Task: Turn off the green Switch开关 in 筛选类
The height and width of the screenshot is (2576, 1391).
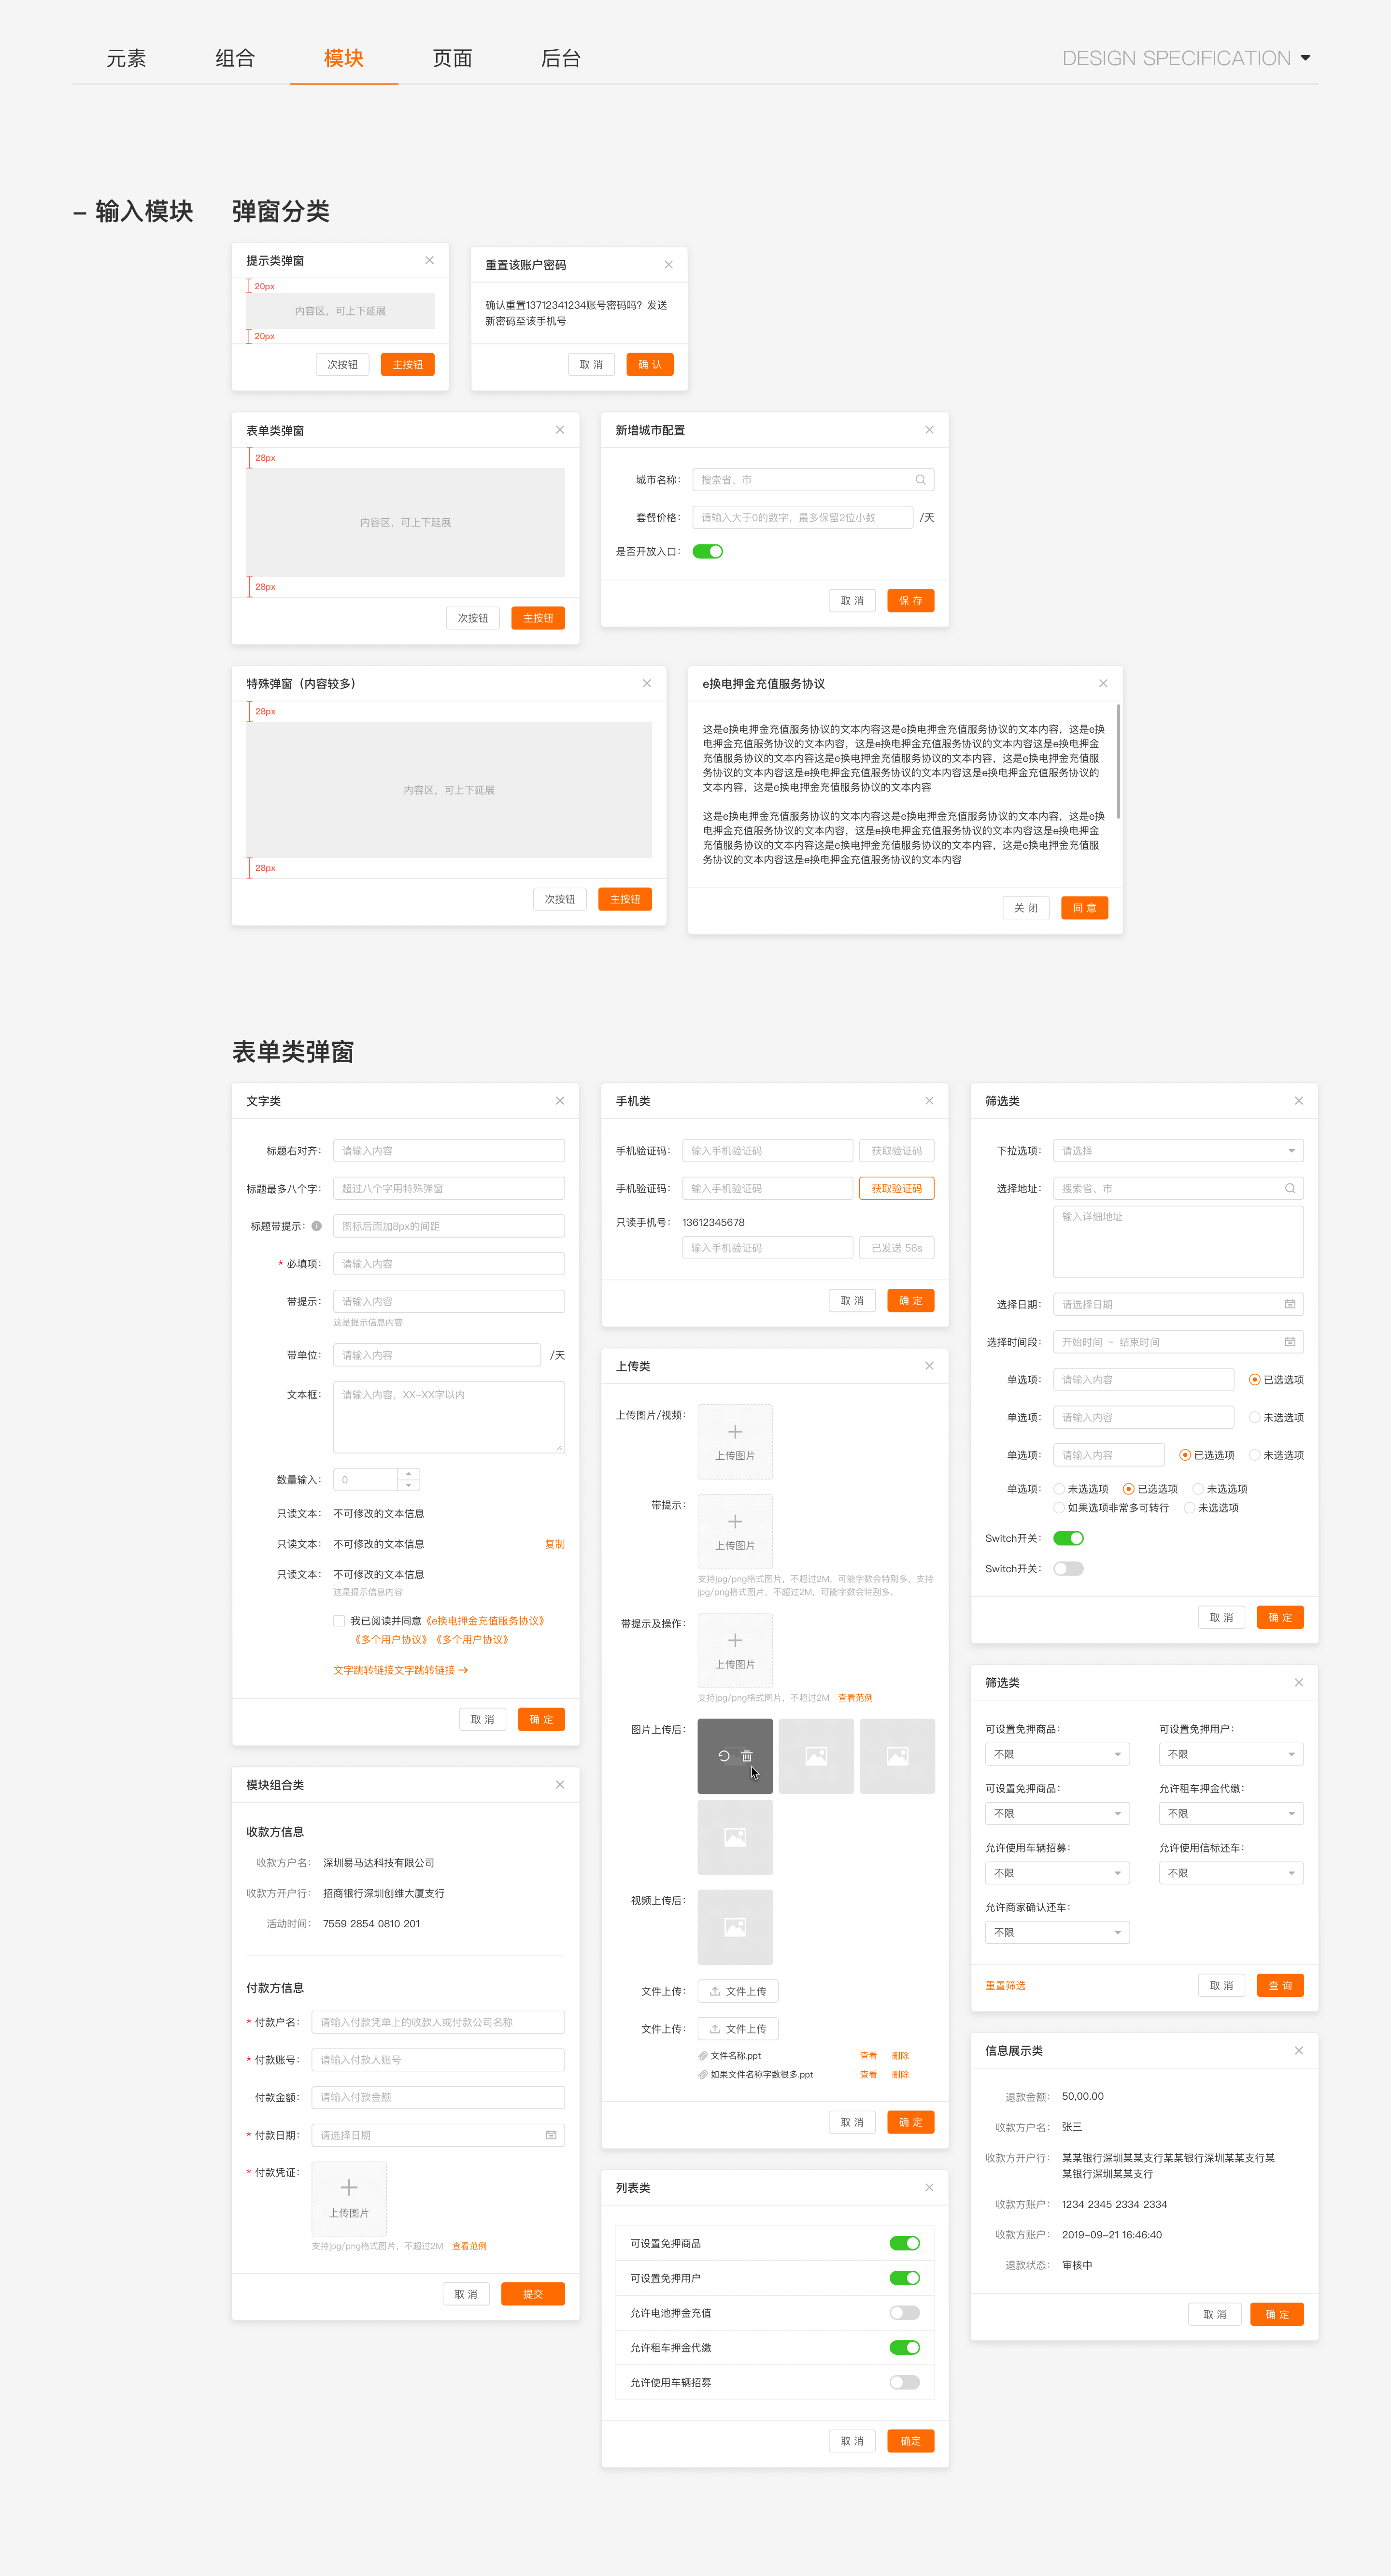Action: pos(1068,1538)
